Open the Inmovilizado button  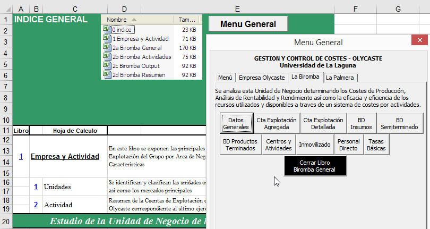click(315, 145)
